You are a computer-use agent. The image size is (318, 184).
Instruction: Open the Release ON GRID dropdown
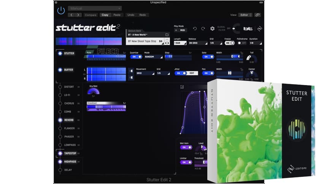click(x=198, y=43)
